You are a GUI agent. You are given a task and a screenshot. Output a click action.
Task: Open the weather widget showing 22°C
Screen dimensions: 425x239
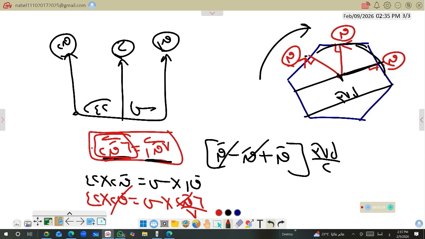coord(329,234)
